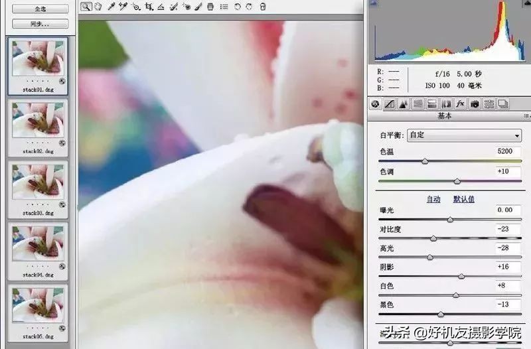Select the Red Eye Removal tool
531x349 pixels.
pos(187,7)
